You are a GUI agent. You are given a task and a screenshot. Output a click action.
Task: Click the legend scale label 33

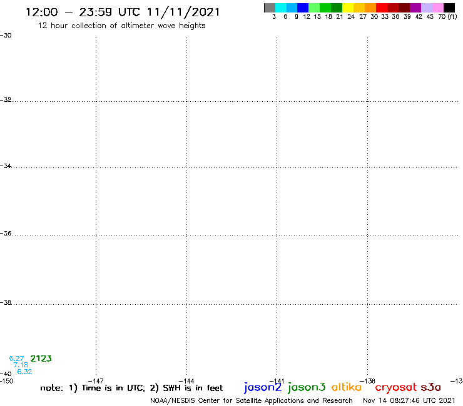click(384, 16)
